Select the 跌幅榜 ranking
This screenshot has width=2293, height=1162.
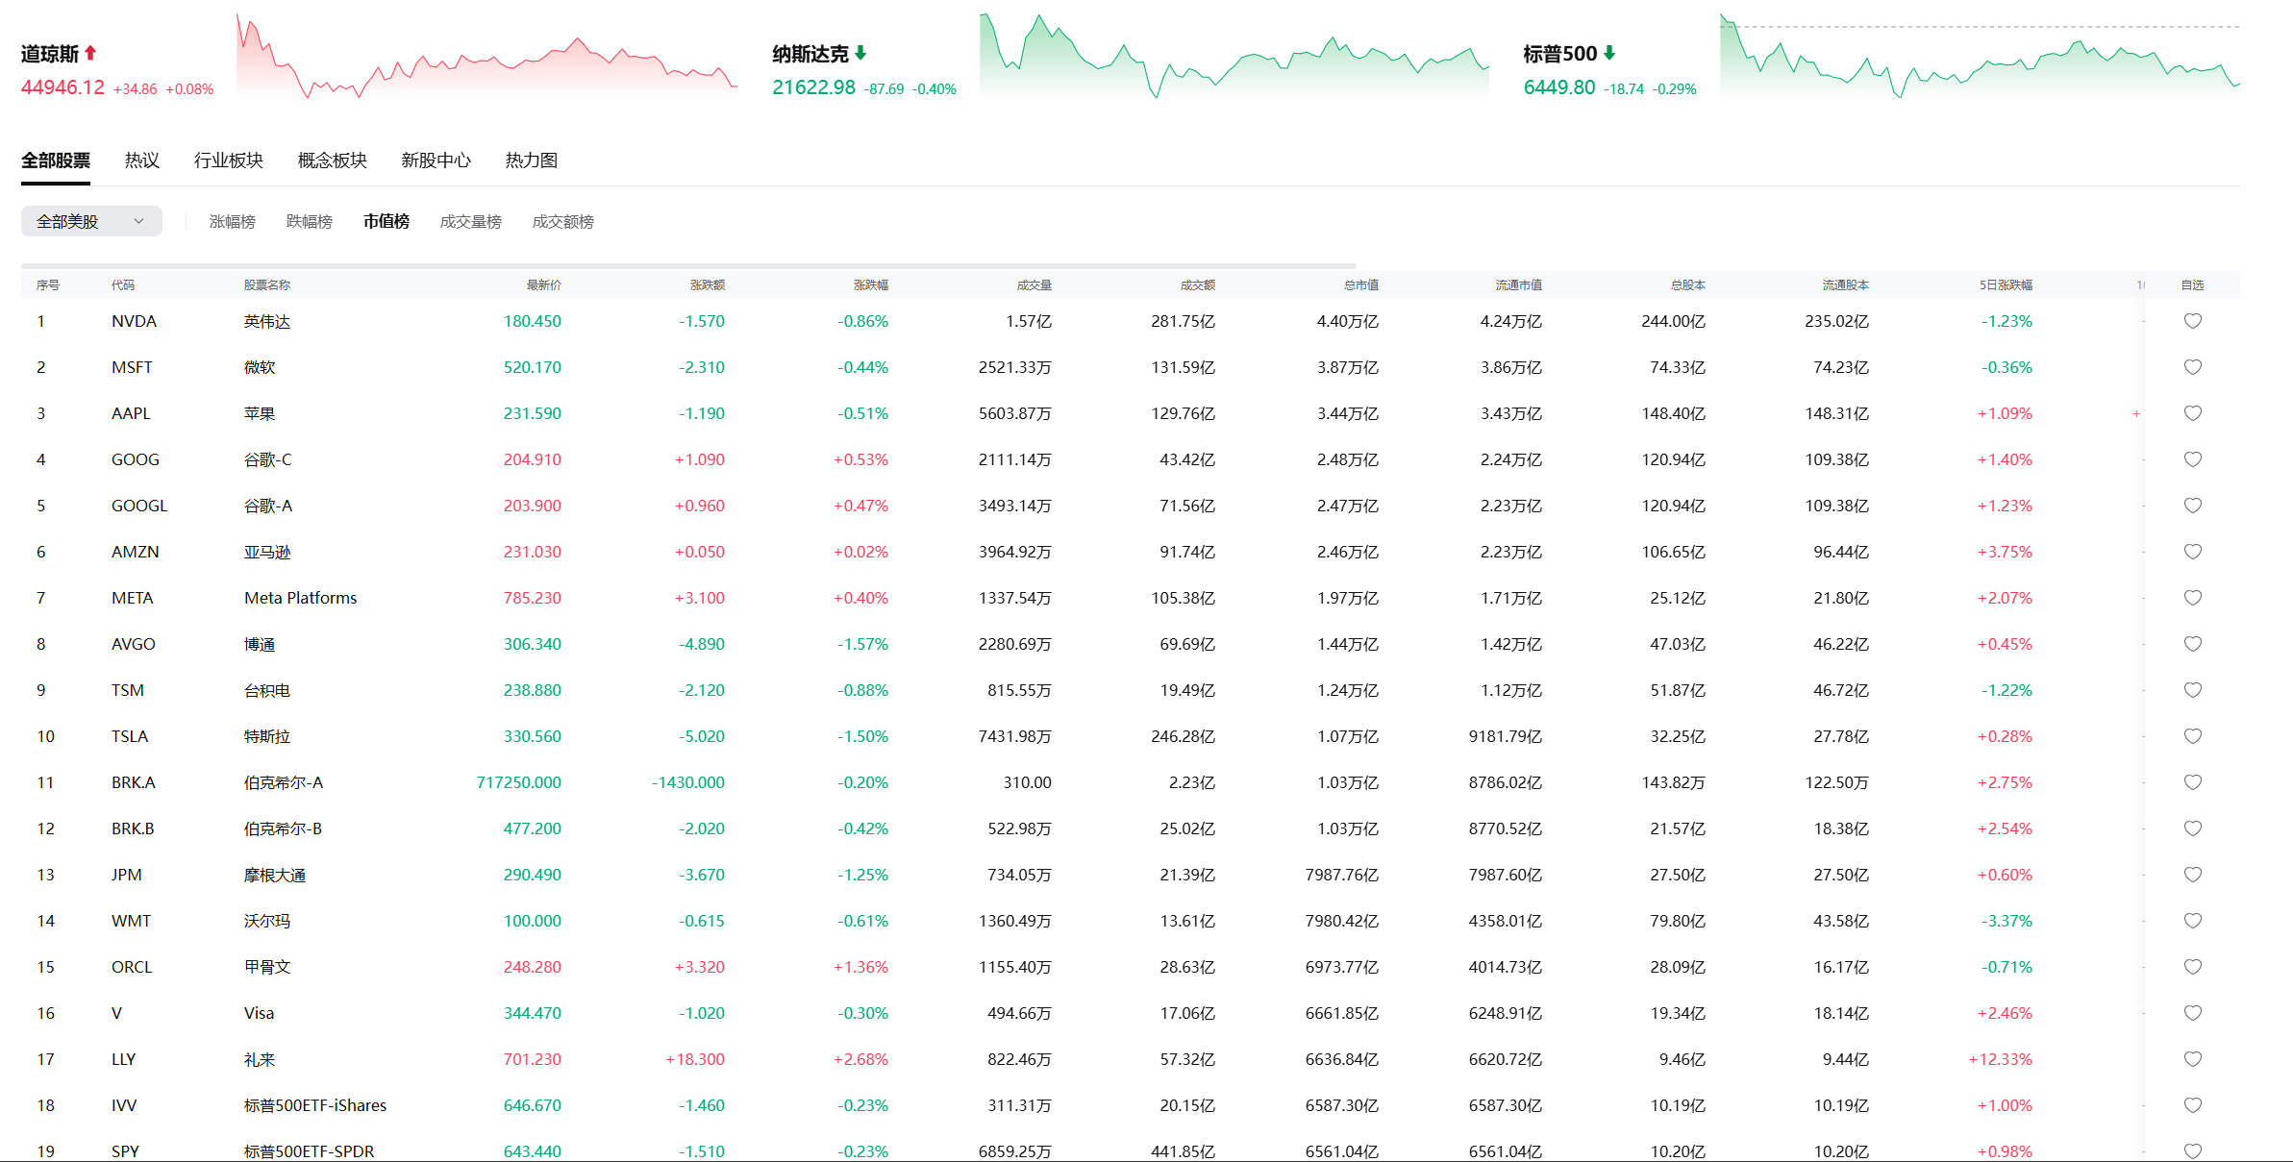310,222
